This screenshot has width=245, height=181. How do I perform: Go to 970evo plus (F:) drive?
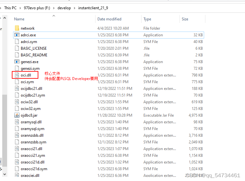(x=37, y=8)
